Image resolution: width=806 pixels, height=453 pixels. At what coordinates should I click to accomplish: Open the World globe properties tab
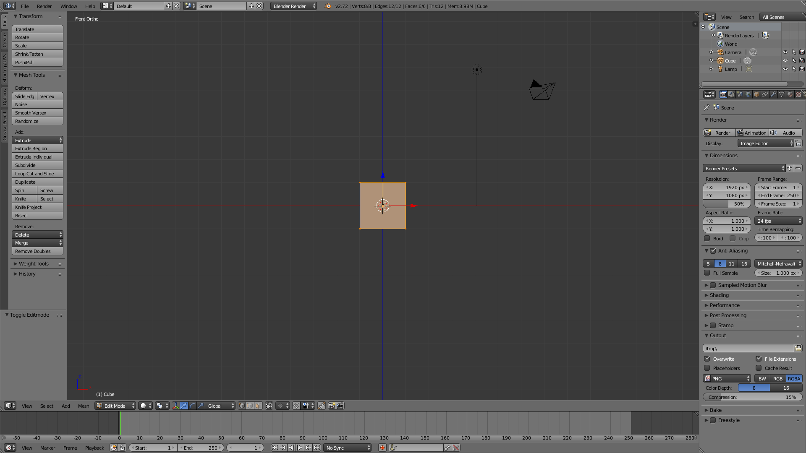748,94
